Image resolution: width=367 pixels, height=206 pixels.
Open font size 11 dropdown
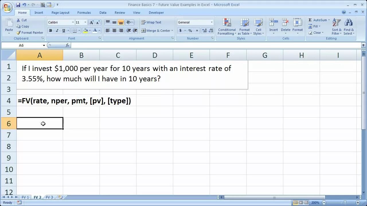pos(85,22)
